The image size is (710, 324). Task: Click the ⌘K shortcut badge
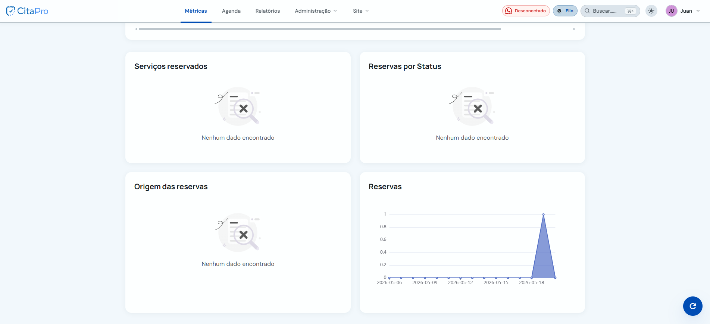[x=631, y=11]
